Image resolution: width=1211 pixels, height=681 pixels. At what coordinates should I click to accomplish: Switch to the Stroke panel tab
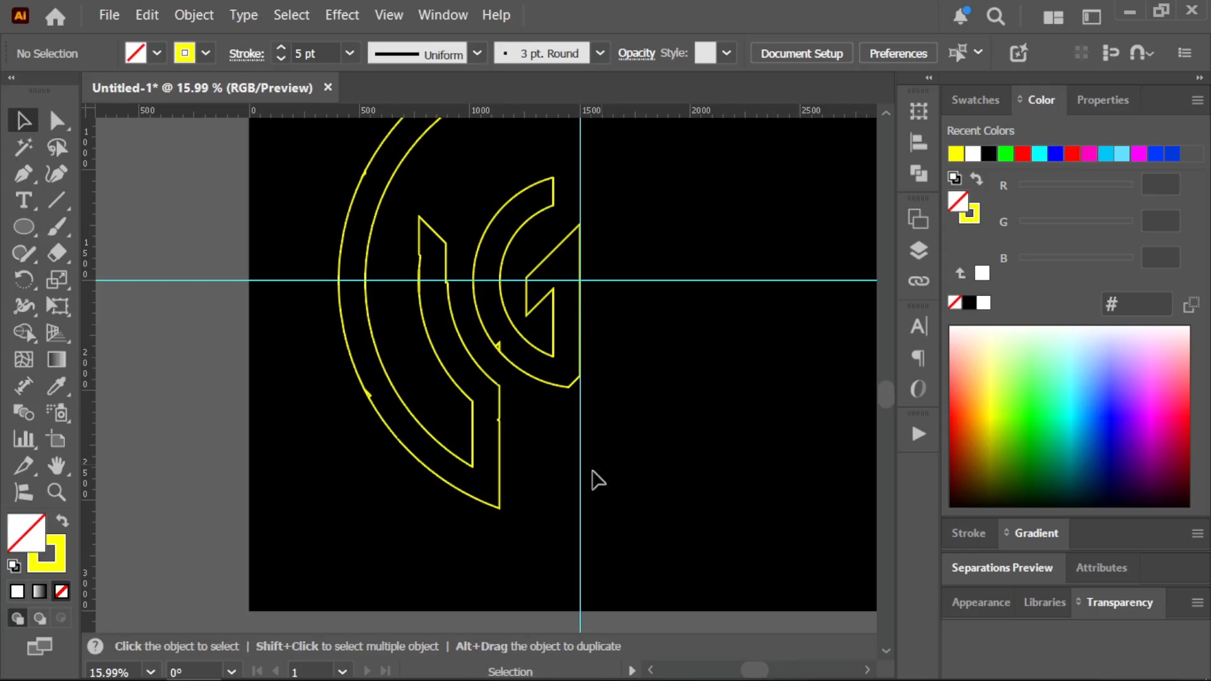pyautogui.click(x=968, y=533)
